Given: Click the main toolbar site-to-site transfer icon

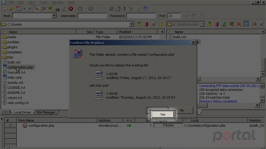Looking at the screenshot, I should (x=43, y=9).
